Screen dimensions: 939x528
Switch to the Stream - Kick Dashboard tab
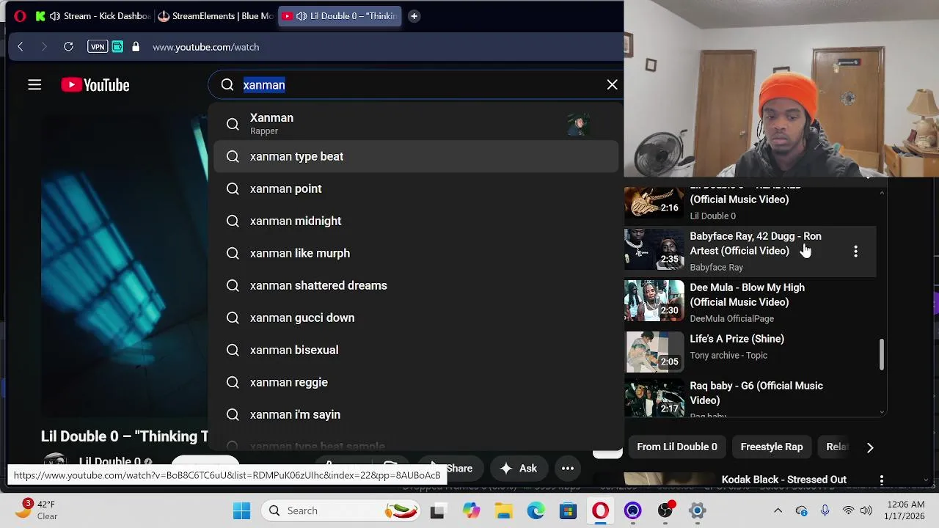coord(93,16)
